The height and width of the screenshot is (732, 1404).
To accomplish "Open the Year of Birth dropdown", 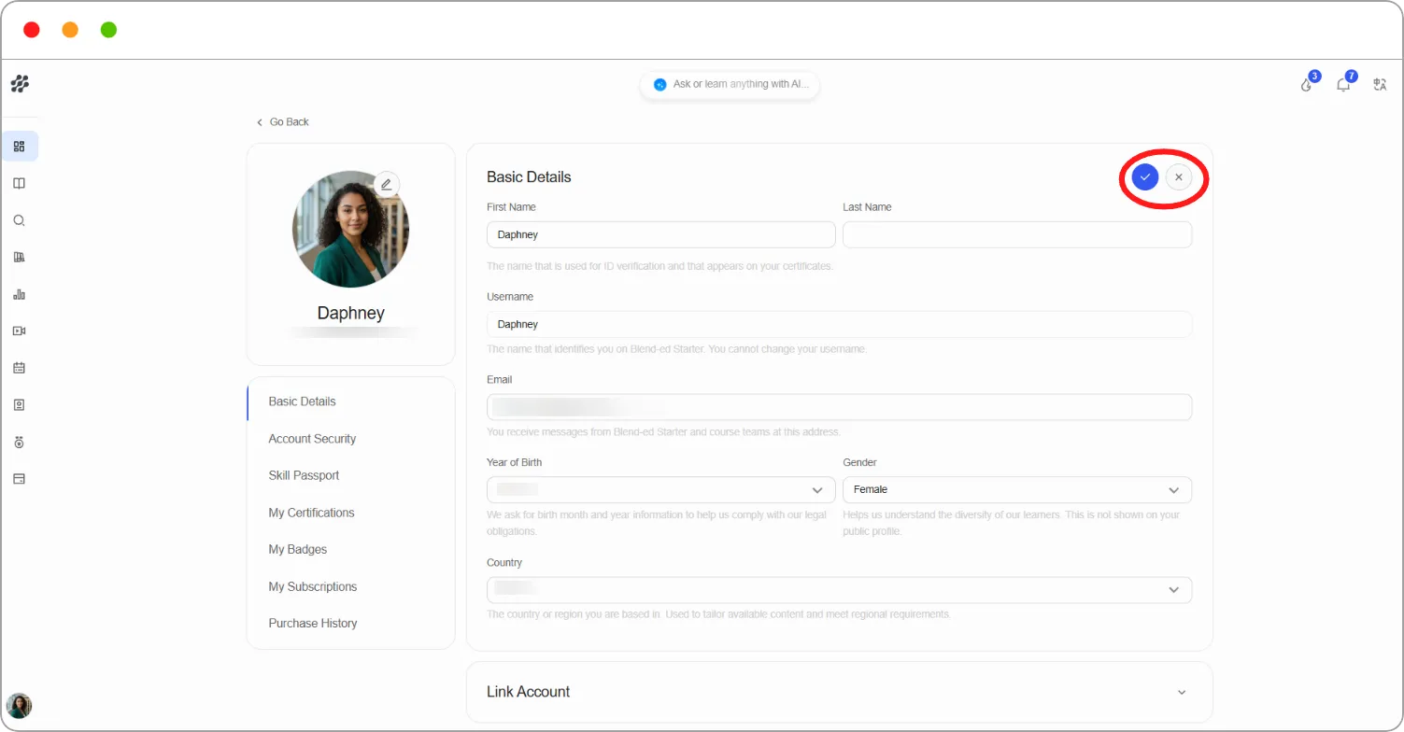I will [661, 489].
